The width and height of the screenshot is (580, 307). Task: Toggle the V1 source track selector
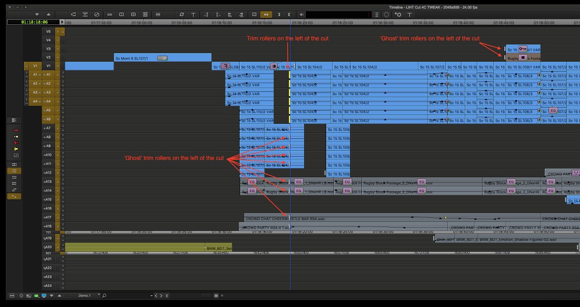click(35, 66)
